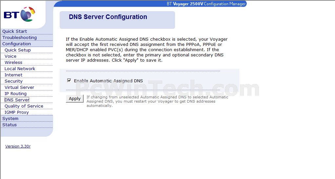Select the DNS Server link
This screenshot has width=335, height=179.
coord(17,100)
